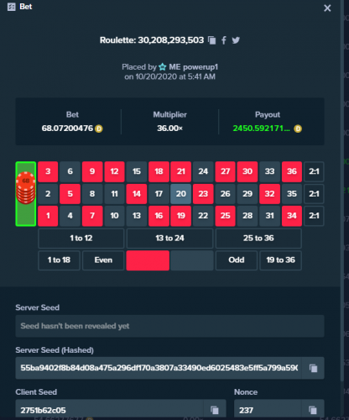Select roulette number 34
Viewport: 349px width, 420px height.
tap(292, 216)
